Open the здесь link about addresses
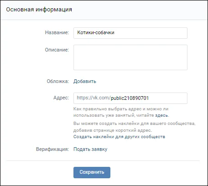Image resolution: width=208 pixels, height=186 pixels. click(x=161, y=115)
